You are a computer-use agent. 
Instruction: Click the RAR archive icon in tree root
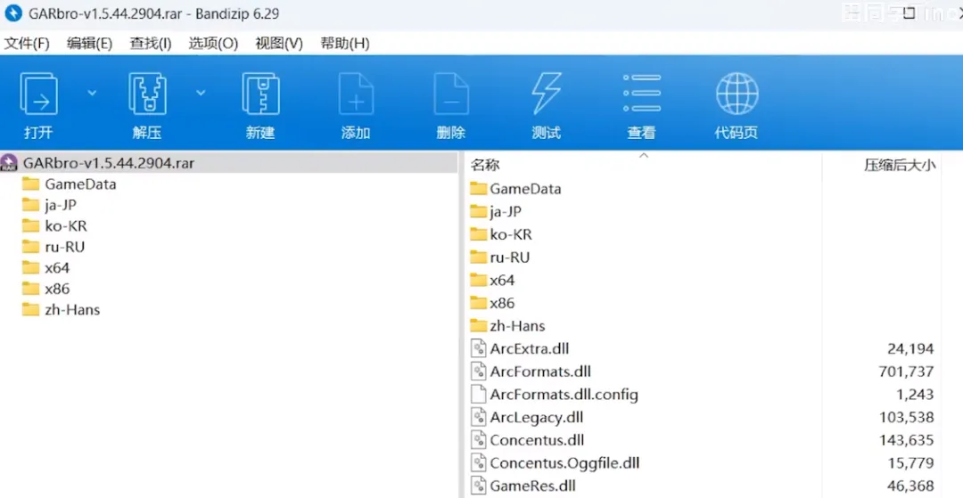(9, 162)
